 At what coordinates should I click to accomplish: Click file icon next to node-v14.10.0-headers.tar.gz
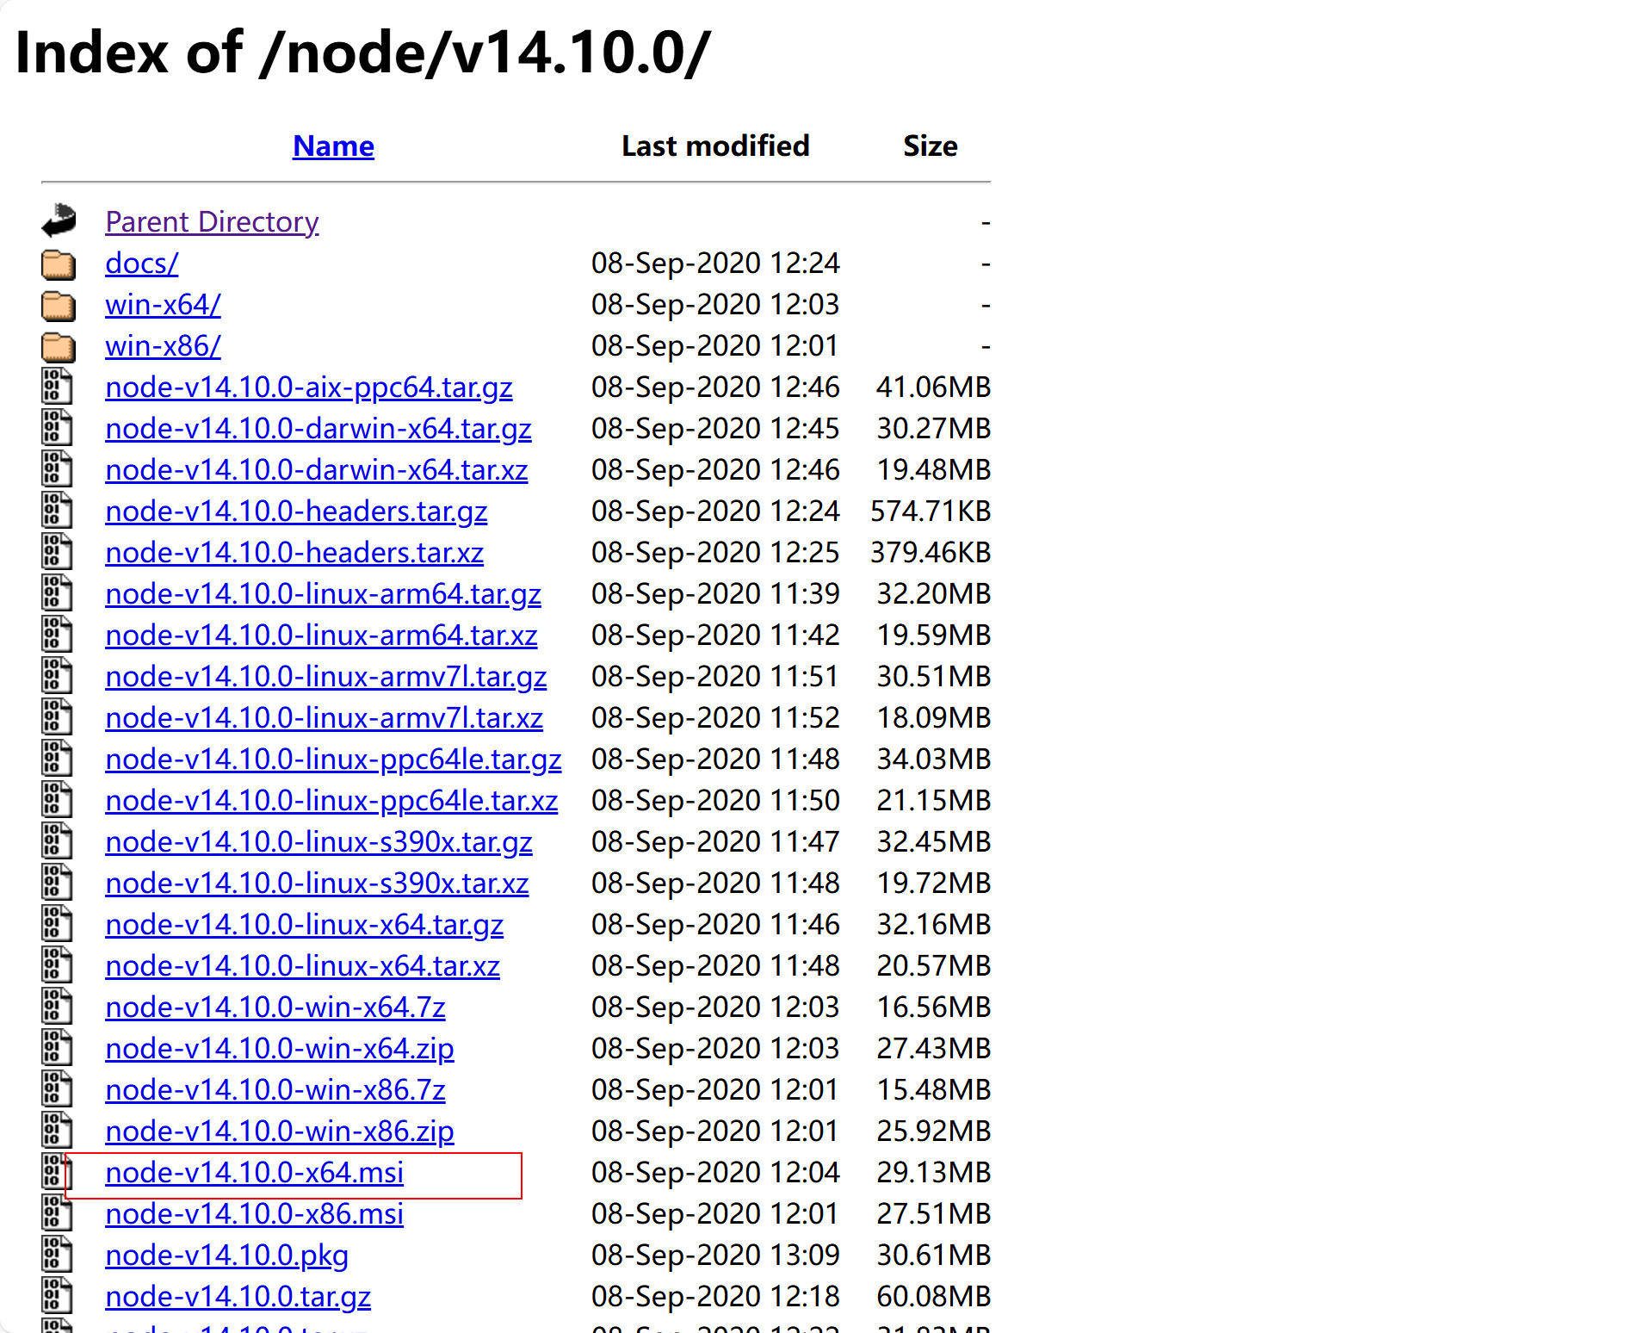[x=57, y=512]
